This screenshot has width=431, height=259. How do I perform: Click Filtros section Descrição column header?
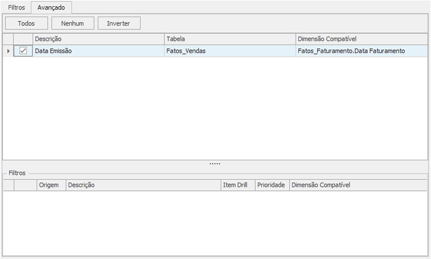(143, 185)
